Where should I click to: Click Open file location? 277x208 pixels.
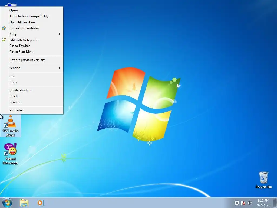[32, 22]
